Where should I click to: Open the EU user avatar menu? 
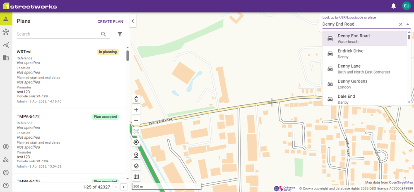[x=407, y=6]
